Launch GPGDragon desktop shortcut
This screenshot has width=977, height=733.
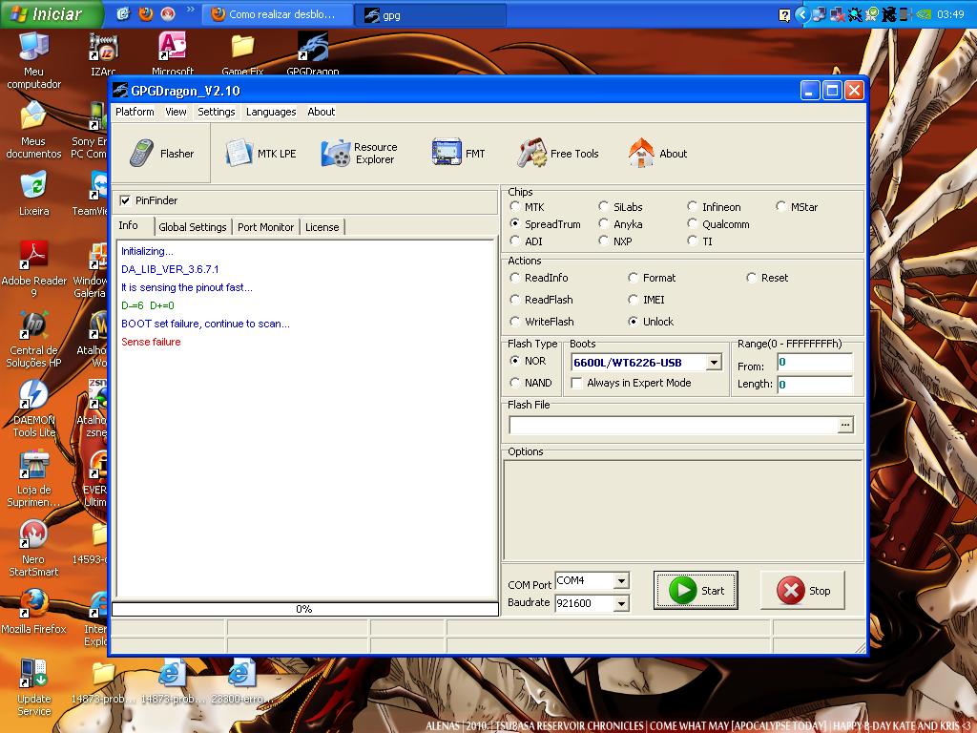click(313, 54)
